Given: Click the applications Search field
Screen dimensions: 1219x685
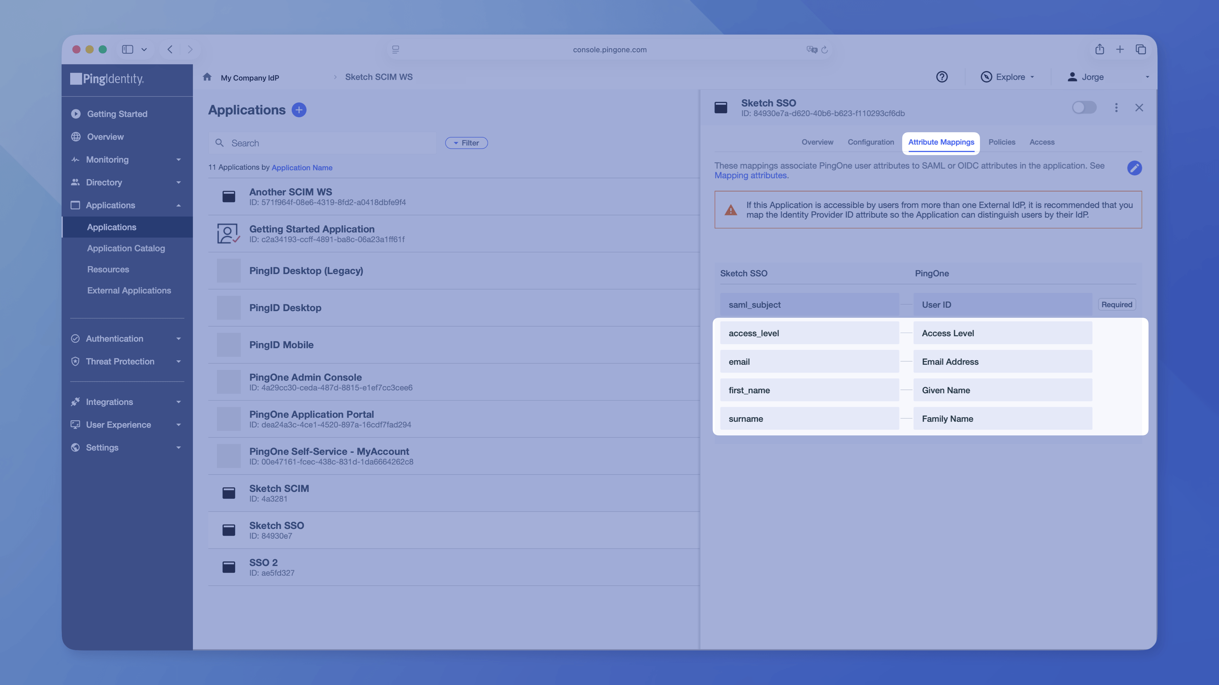Looking at the screenshot, I should 322,143.
